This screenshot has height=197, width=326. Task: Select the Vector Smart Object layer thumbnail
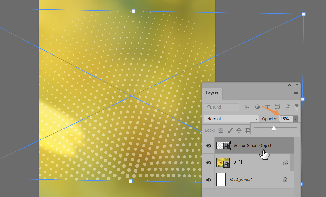223,146
